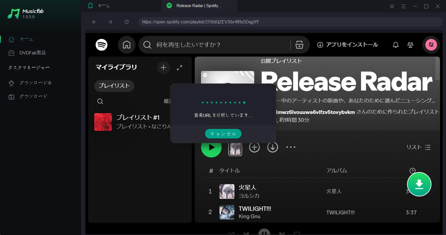Download the playlist with Spotify arrow icon
Screen dimensions: 446x235
[x=273, y=147]
